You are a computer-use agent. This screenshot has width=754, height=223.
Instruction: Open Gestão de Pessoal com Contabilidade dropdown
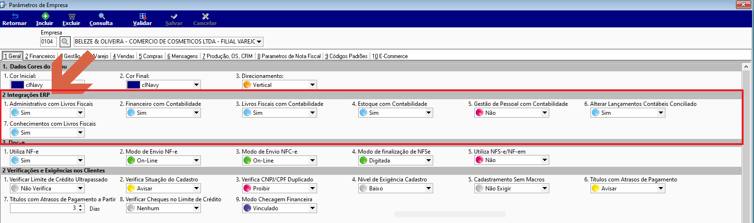(x=545, y=113)
